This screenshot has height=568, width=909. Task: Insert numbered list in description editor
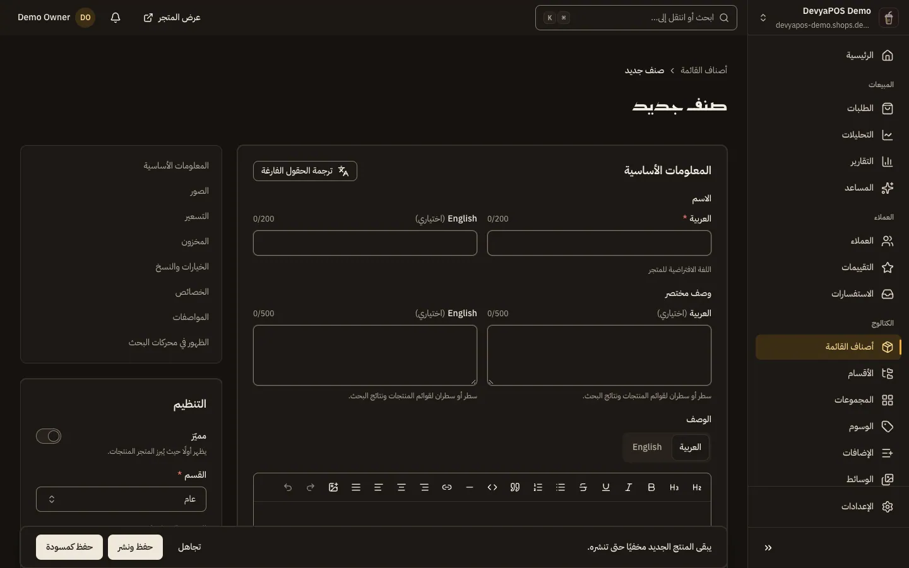click(x=538, y=487)
